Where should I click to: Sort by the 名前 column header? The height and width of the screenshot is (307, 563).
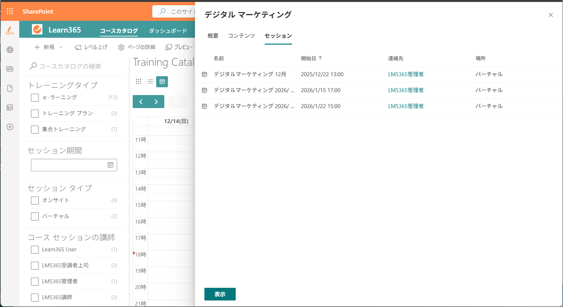pos(219,58)
